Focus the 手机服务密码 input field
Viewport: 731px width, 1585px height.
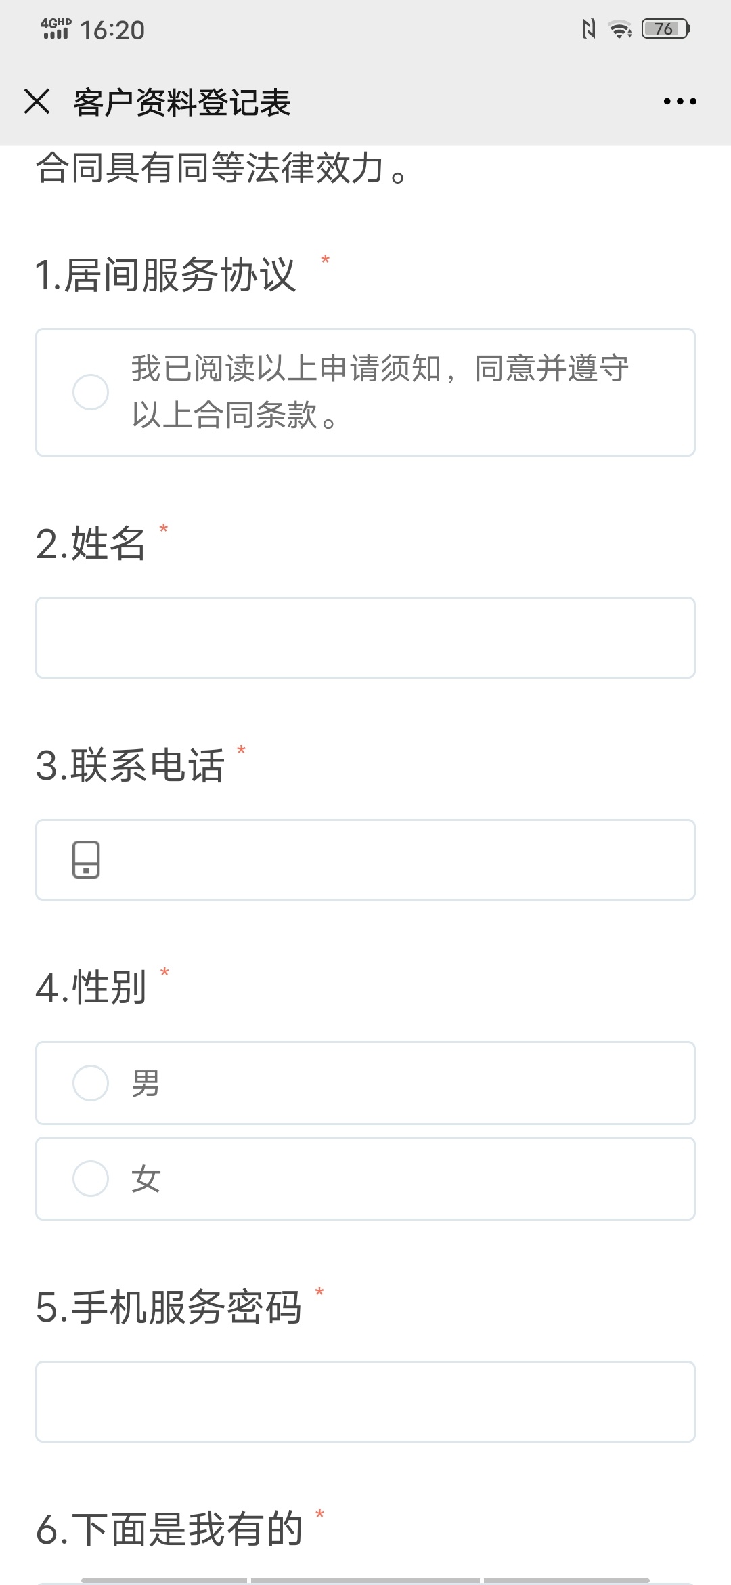coord(365,1401)
